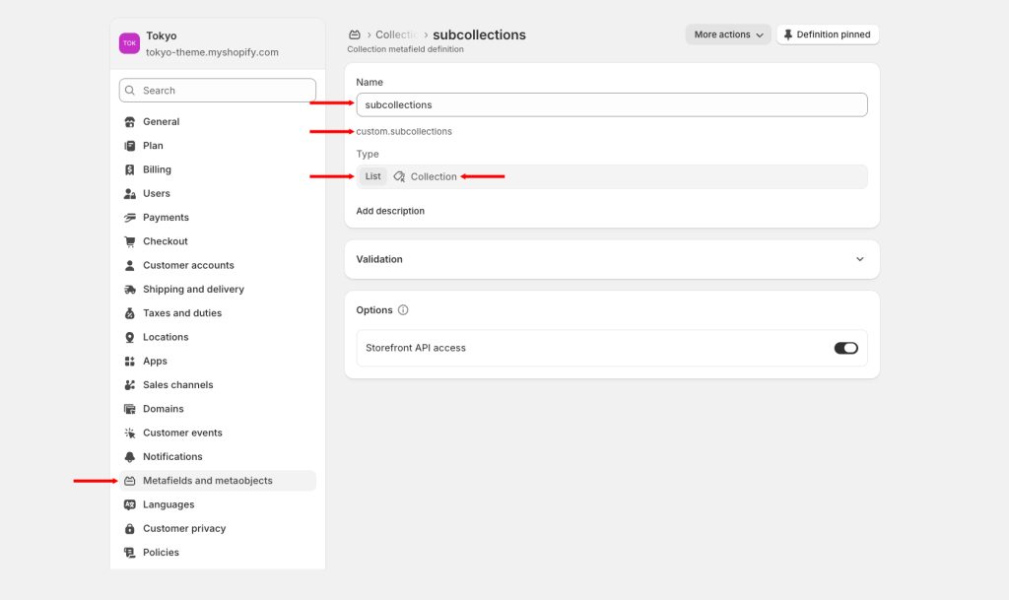1009x600 pixels.
Task: Select Metafields and metaobjects menu item
Action: click(218, 481)
